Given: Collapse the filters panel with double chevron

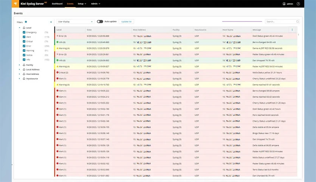Looking at the screenshot, I should 51,22.
